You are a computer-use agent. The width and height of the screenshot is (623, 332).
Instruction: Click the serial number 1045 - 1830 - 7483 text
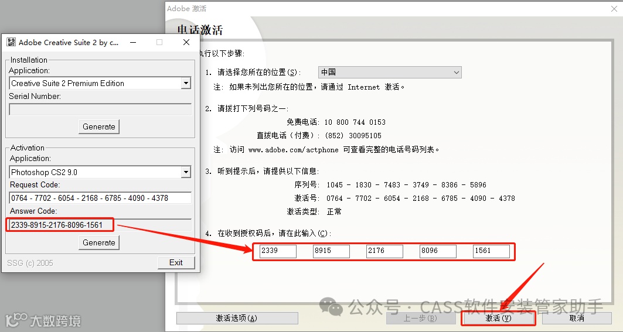click(407, 184)
